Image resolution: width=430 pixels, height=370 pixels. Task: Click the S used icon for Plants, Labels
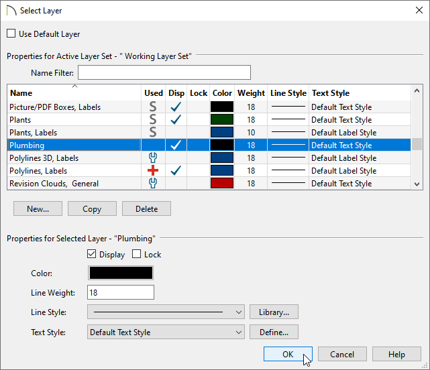(x=153, y=132)
